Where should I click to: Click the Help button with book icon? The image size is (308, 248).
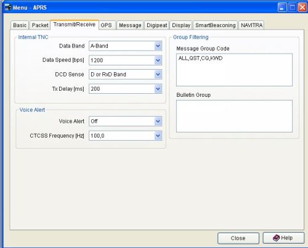(283, 238)
